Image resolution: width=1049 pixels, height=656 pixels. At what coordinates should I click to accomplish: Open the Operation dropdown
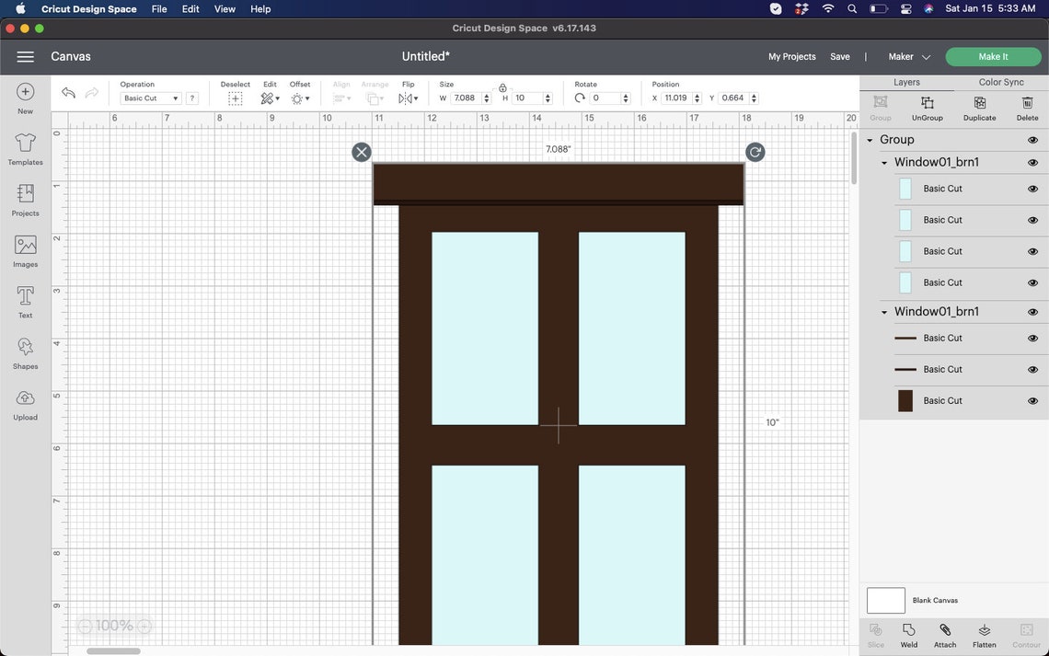[x=150, y=98]
